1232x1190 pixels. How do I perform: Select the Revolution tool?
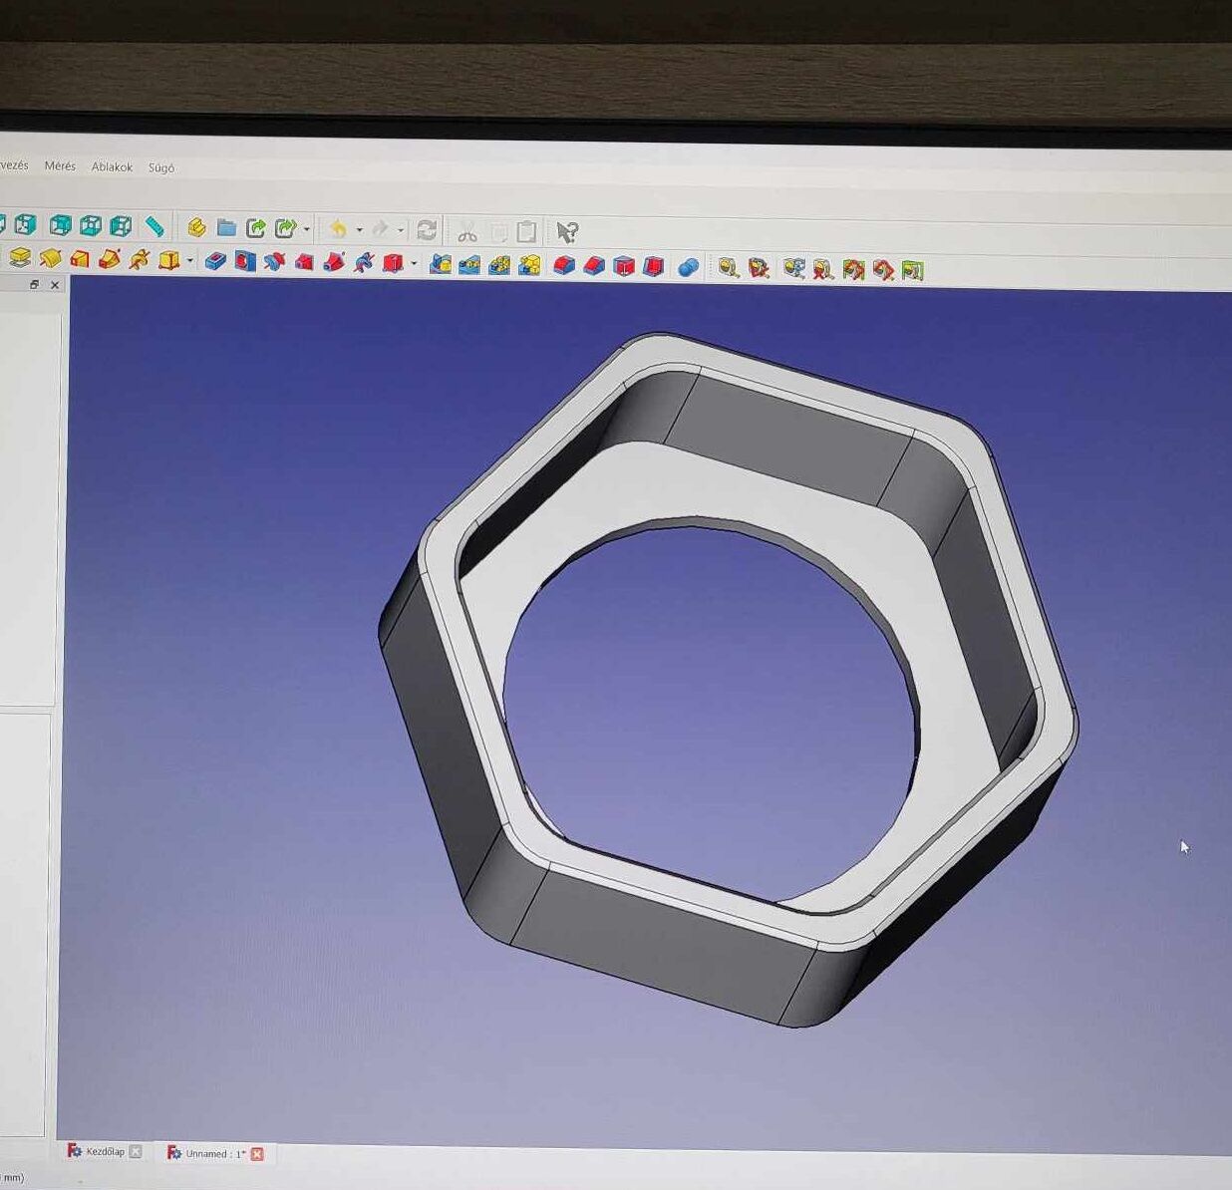pos(50,259)
